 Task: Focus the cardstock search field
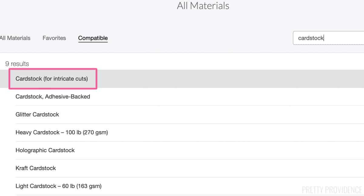[x=329, y=38]
